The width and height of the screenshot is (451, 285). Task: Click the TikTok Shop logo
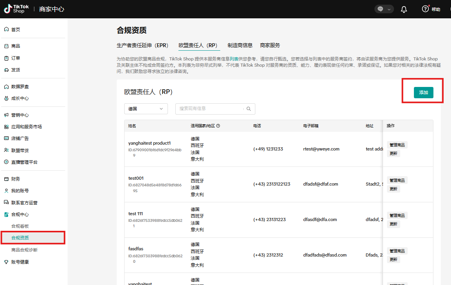point(14,9)
